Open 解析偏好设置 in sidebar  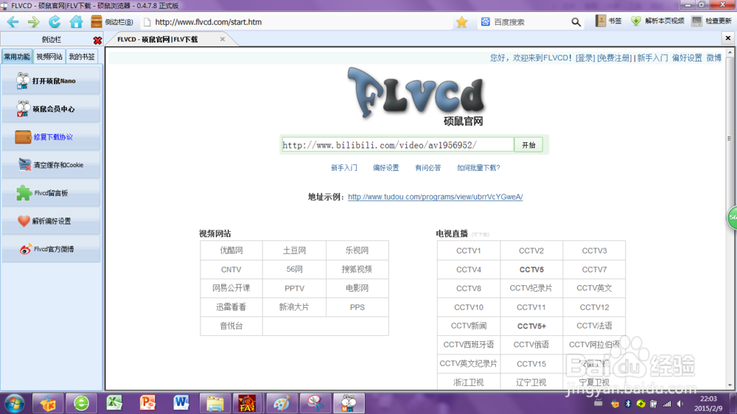click(52, 221)
